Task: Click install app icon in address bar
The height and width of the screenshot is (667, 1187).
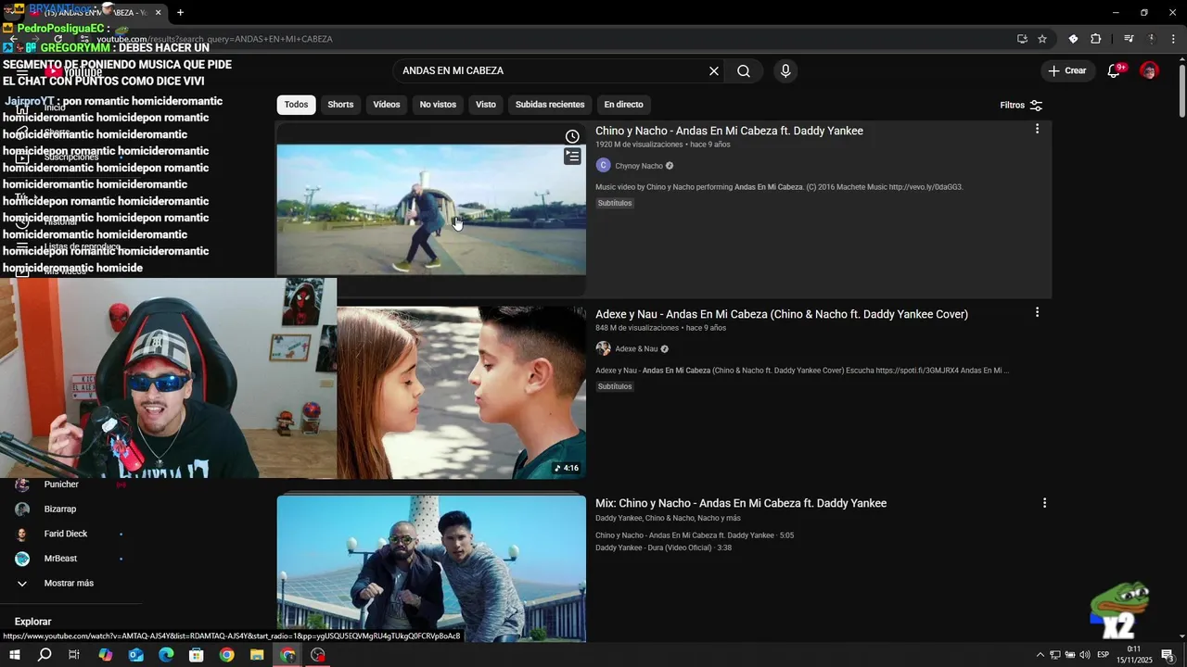Action: coord(1022,39)
